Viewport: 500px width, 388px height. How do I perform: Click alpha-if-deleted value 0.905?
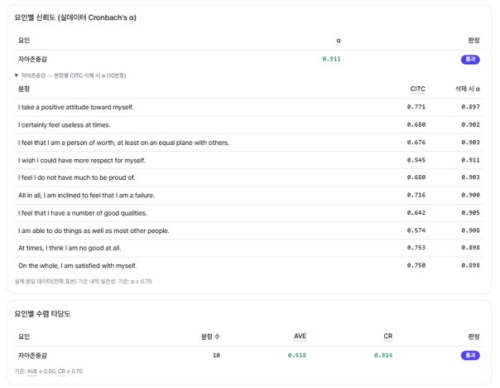pyautogui.click(x=470, y=213)
